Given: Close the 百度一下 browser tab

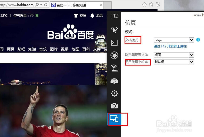Looking at the screenshot, I should (101, 5).
